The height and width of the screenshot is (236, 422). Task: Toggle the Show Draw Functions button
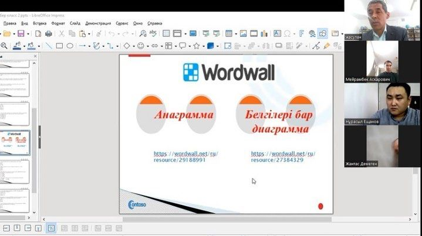coord(323,33)
